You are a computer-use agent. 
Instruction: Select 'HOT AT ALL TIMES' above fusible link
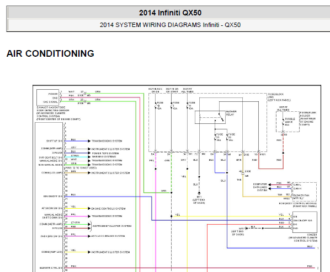pos(283,108)
